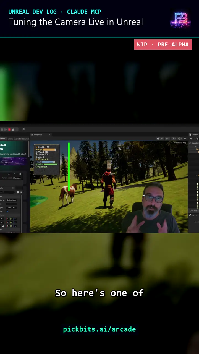Open play options three-dot menu
This screenshot has width=199, height=354.
tap(17, 129)
